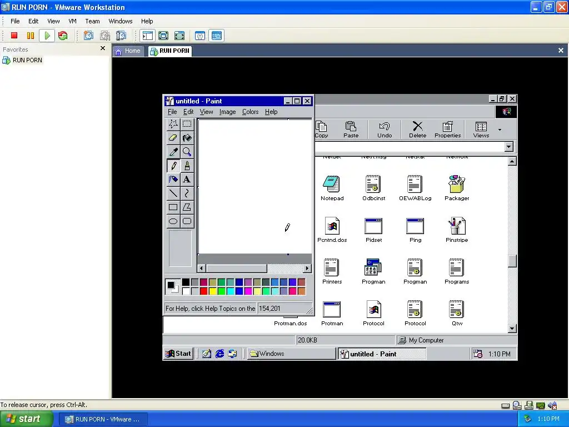Open the Snapshot Manager toolbar icon

coord(121,36)
